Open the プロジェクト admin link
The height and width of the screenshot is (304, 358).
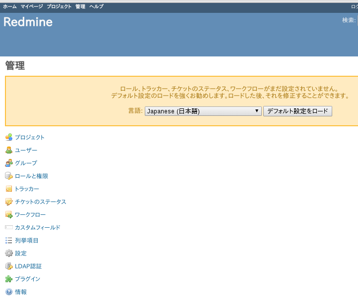tap(30, 137)
